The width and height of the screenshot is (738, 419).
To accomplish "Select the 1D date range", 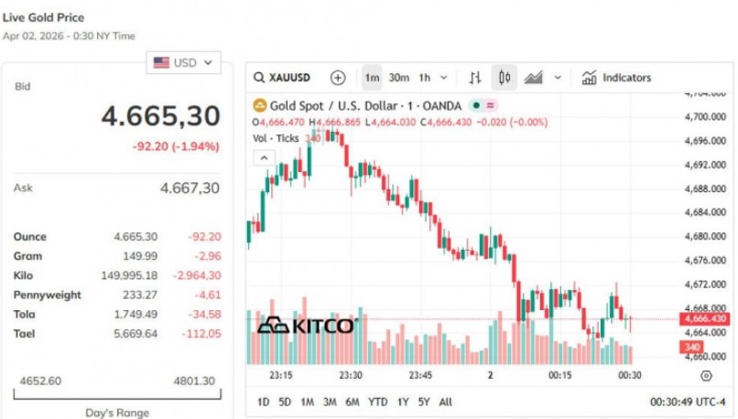I will (263, 402).
